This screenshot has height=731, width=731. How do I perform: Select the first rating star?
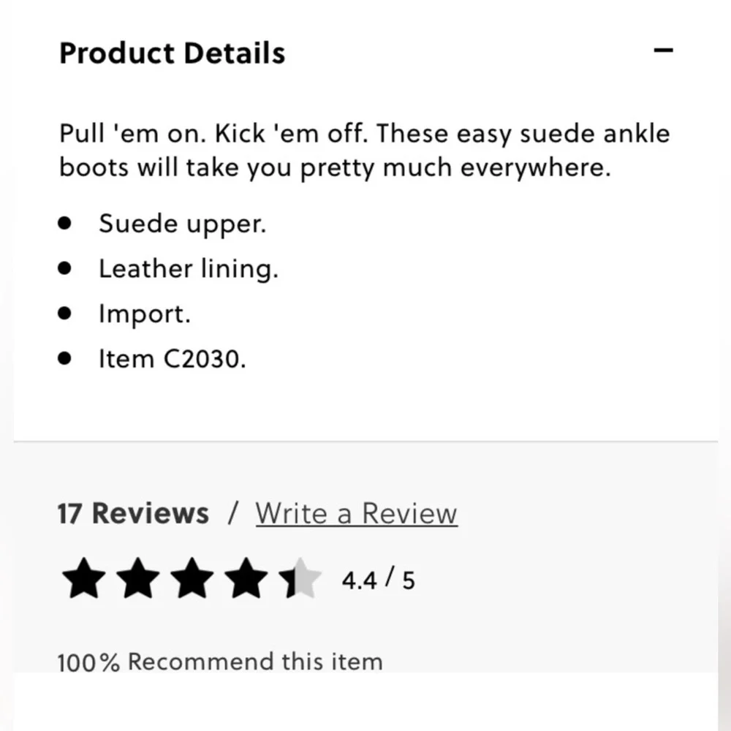tap(84, 578)
